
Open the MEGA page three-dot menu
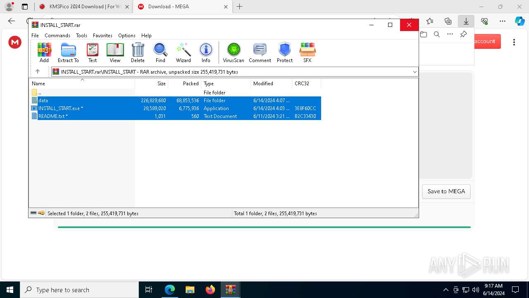pos(514,42)
